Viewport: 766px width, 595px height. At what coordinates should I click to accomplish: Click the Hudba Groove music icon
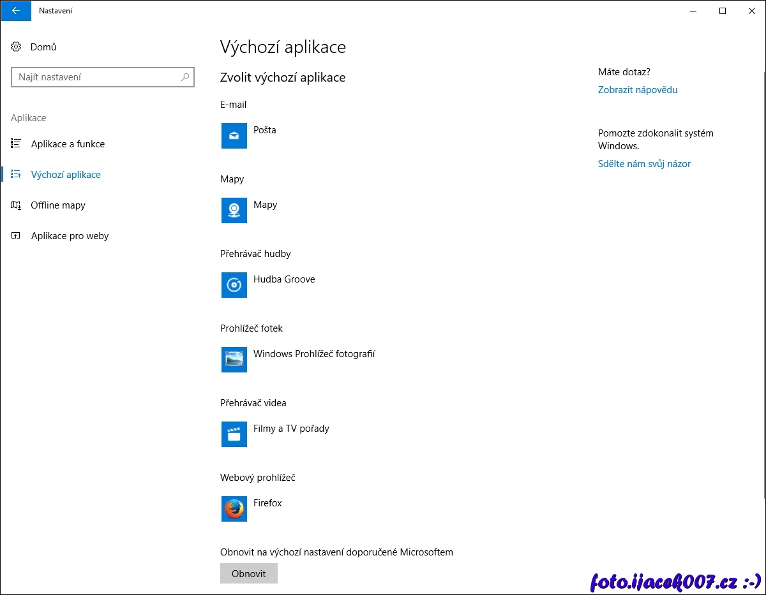pos(234,285)
